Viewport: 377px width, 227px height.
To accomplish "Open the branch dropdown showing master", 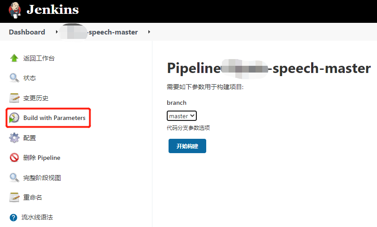I will [x=182, y=116].
